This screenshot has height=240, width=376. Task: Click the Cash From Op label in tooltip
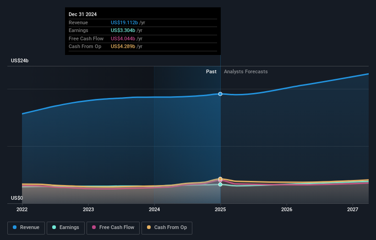[85, 47]
